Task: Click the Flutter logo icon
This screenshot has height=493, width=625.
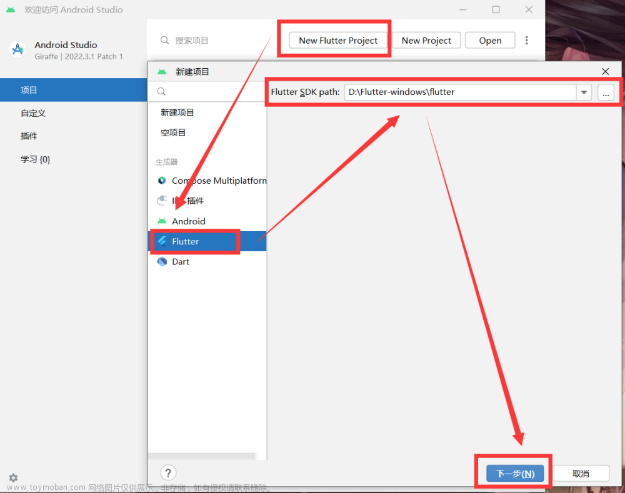Action: pyautogui.click(x=162, y=241)
